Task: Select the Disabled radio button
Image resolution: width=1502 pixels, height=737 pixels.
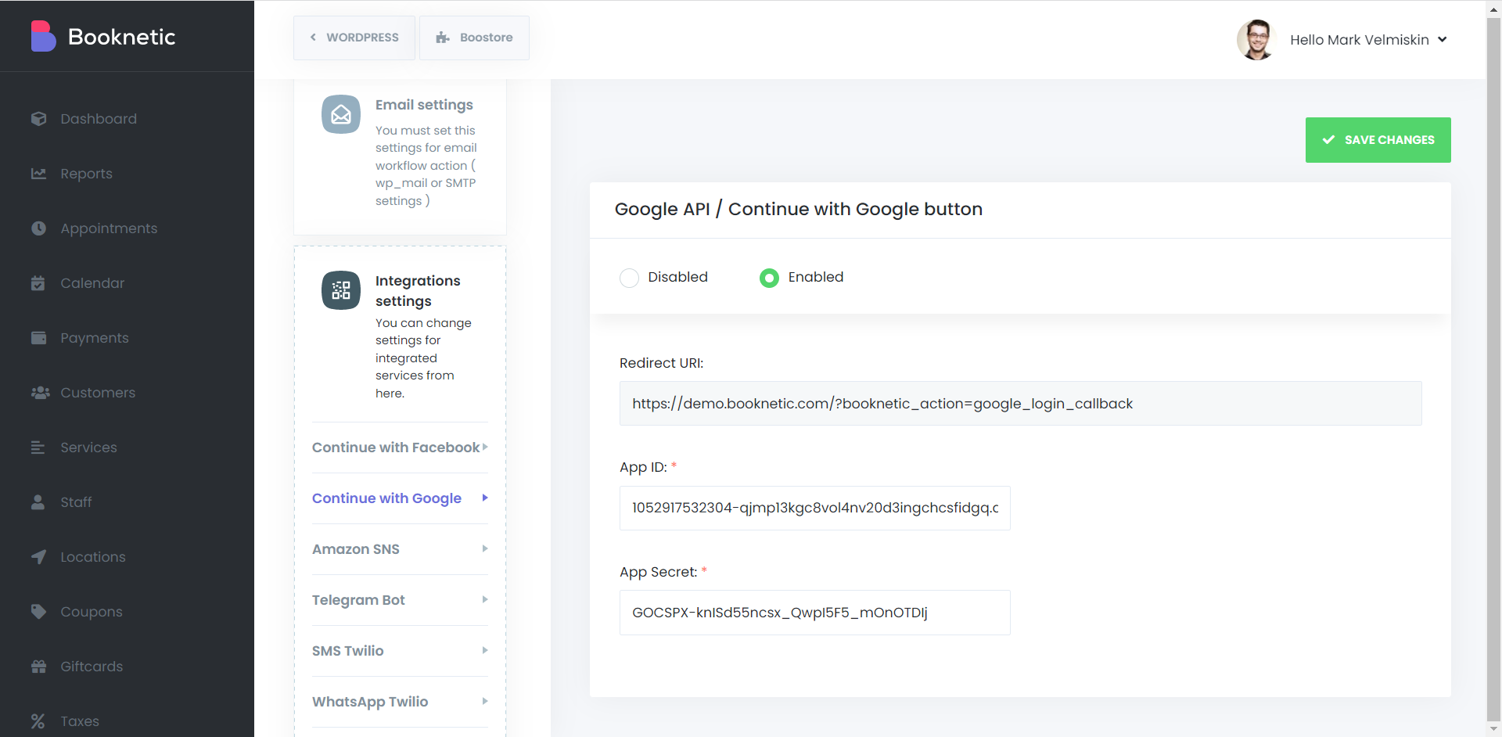Action: click(x=630, y=278)
